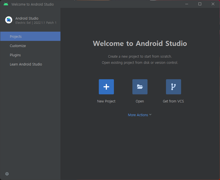Viewport: 220px width, 180px height.
Task: Click the Get from VCS label
Action: pos(173,101)
